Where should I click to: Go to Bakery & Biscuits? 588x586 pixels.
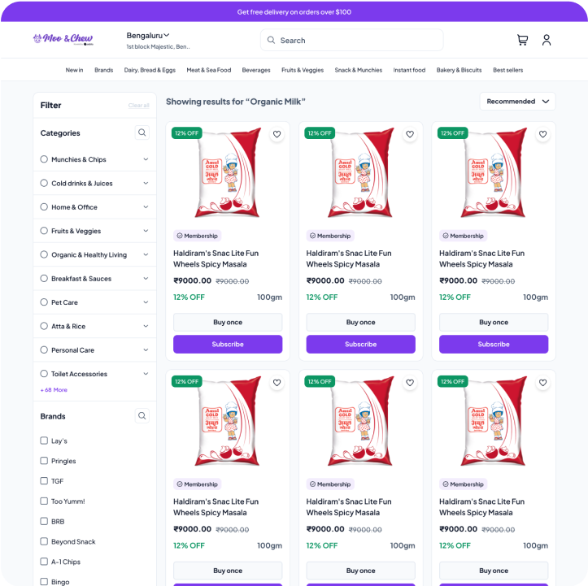[x=459, y=70]
